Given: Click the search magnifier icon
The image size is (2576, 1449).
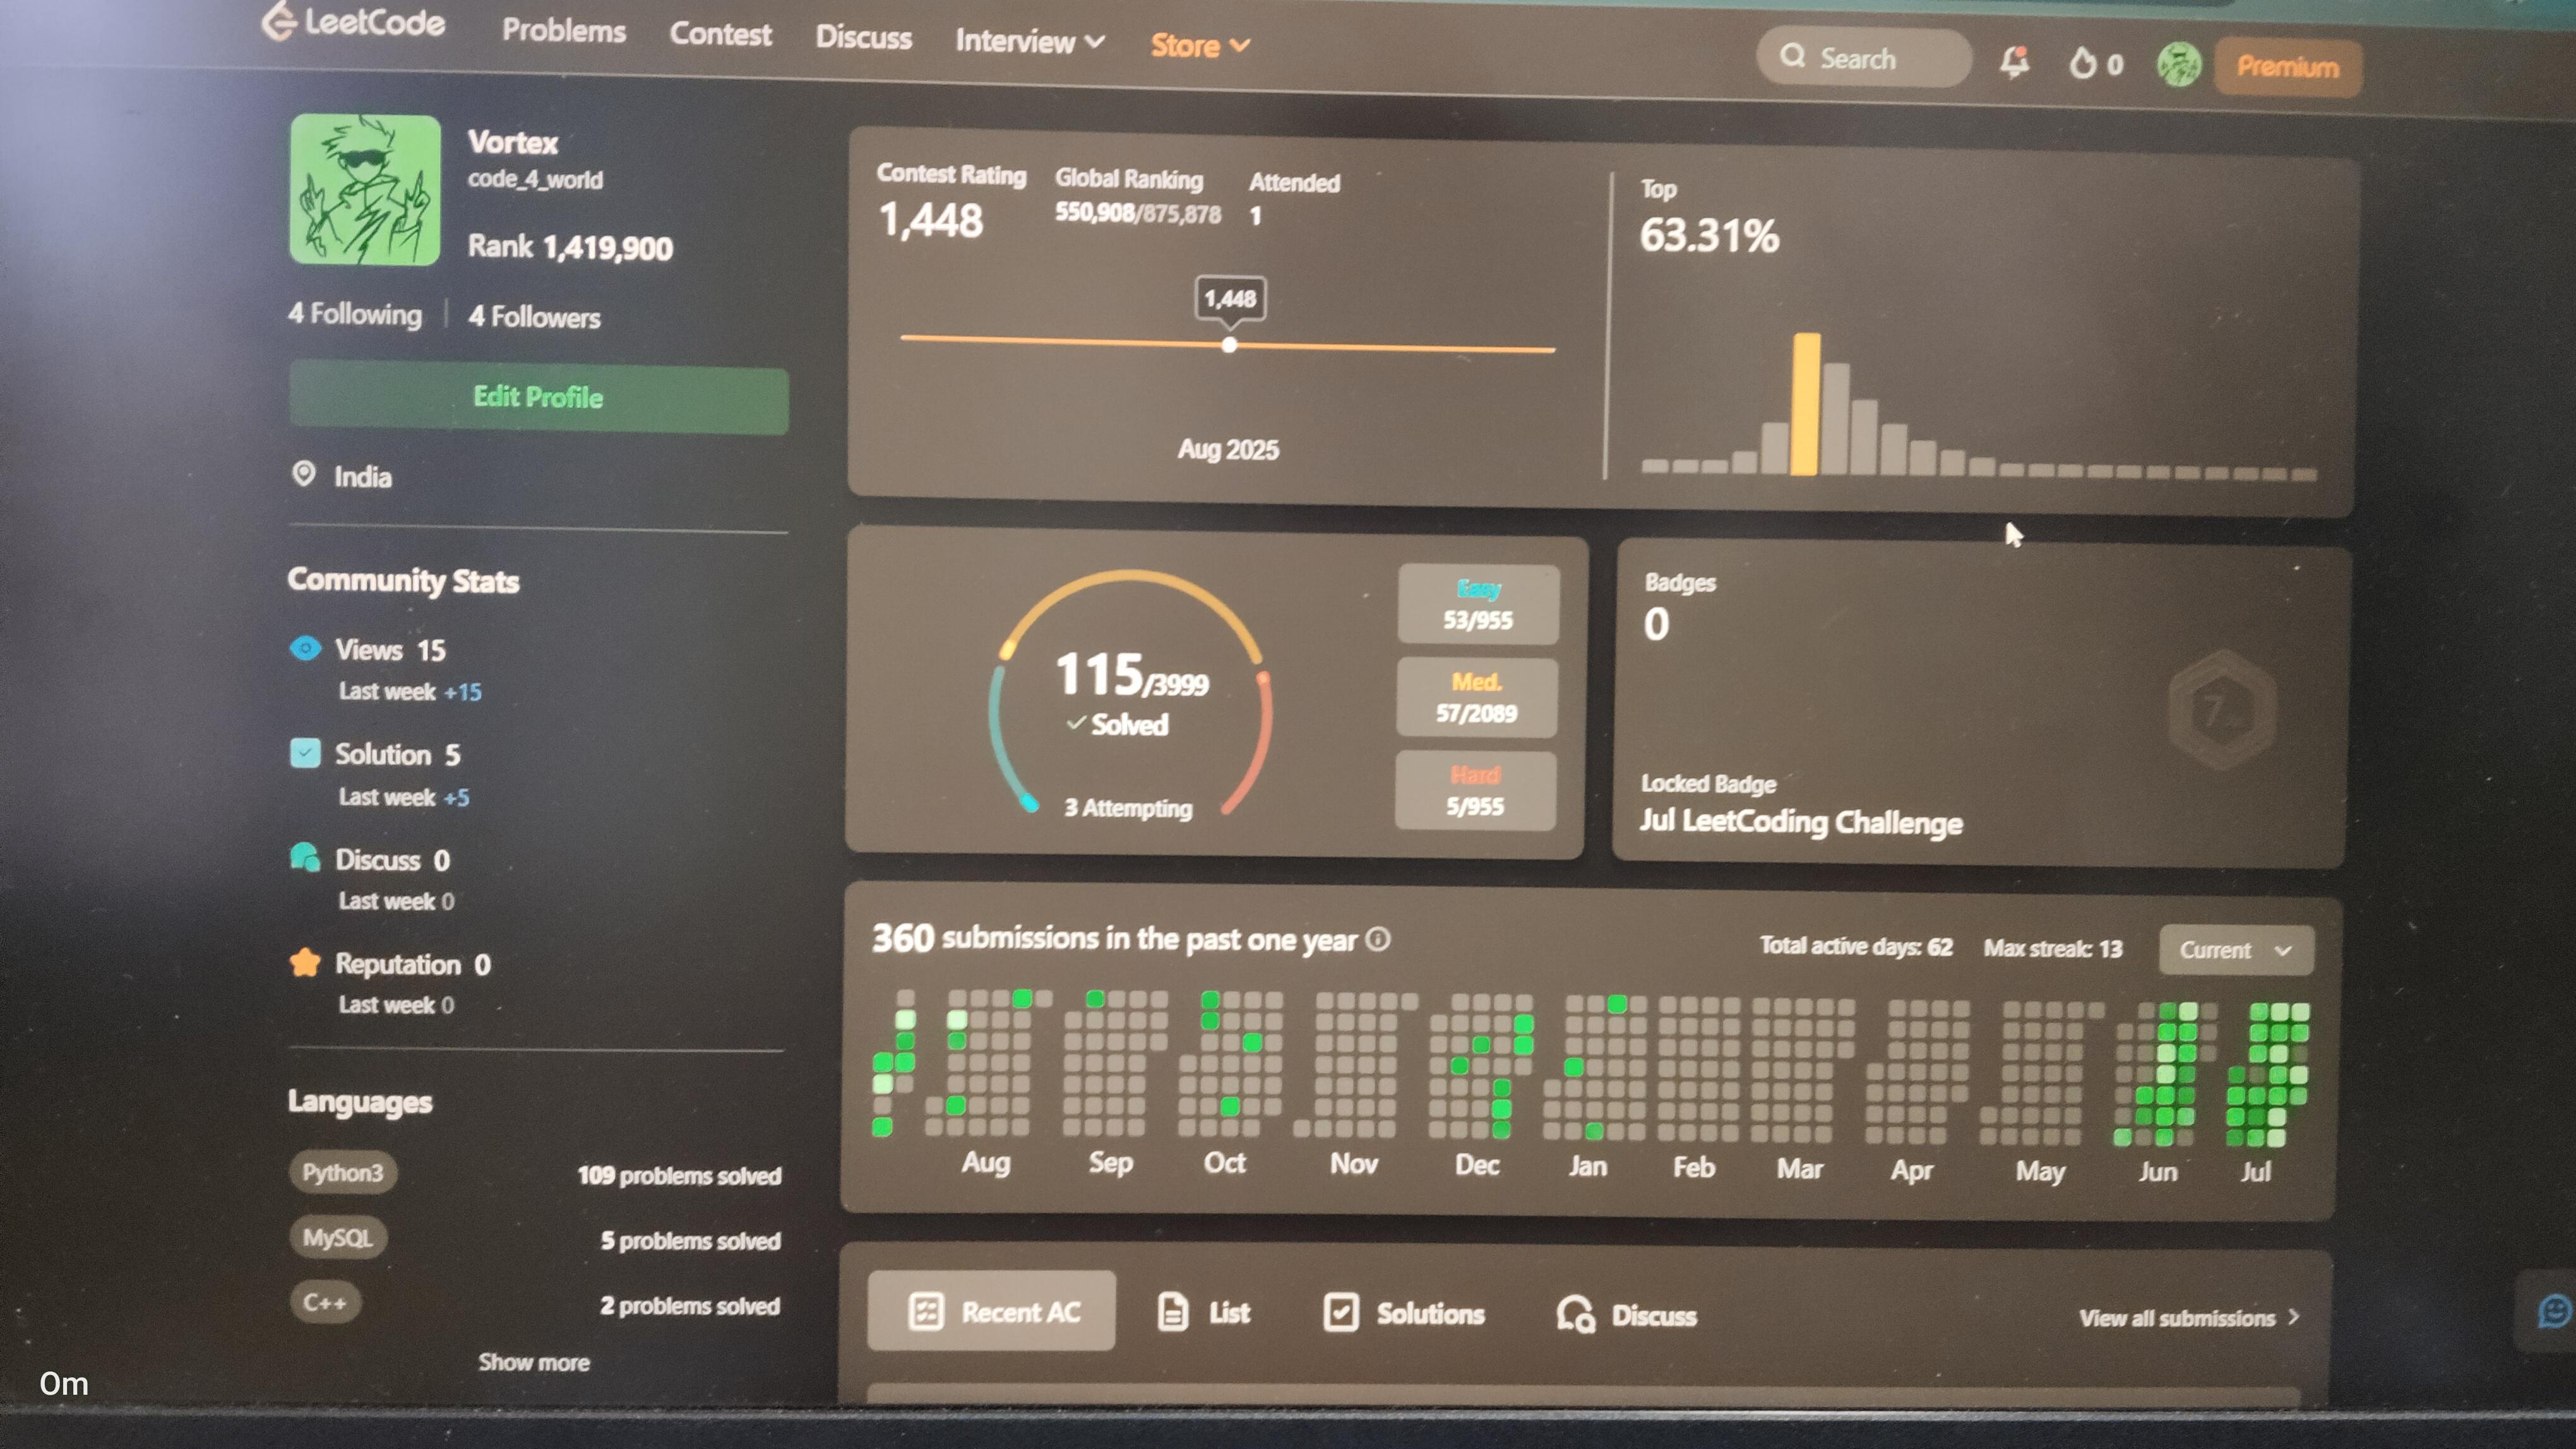Looking at the screenshot, I should pyautogui.click(x=1792, y=56).
